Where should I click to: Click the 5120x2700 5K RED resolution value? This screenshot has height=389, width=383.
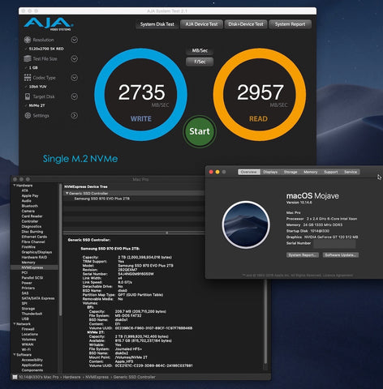(x=46, y=49)
